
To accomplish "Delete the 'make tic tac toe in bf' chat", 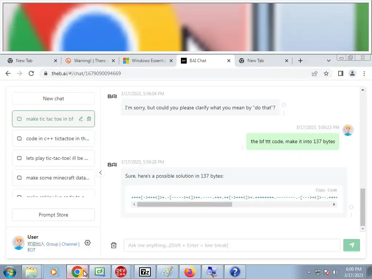I will coord(89,119).
